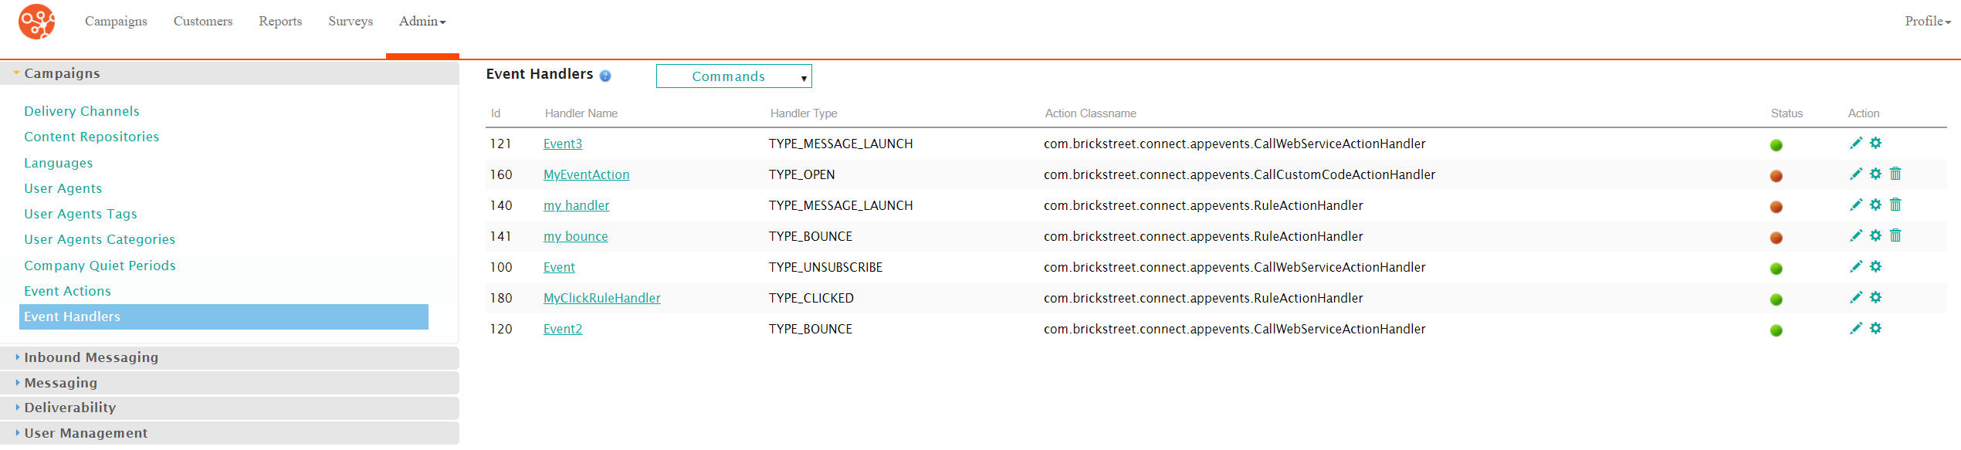Expand the Messaging sidebar section
Image resolution: width=1961 pixels, height=450 pixels.
(229, 383)
